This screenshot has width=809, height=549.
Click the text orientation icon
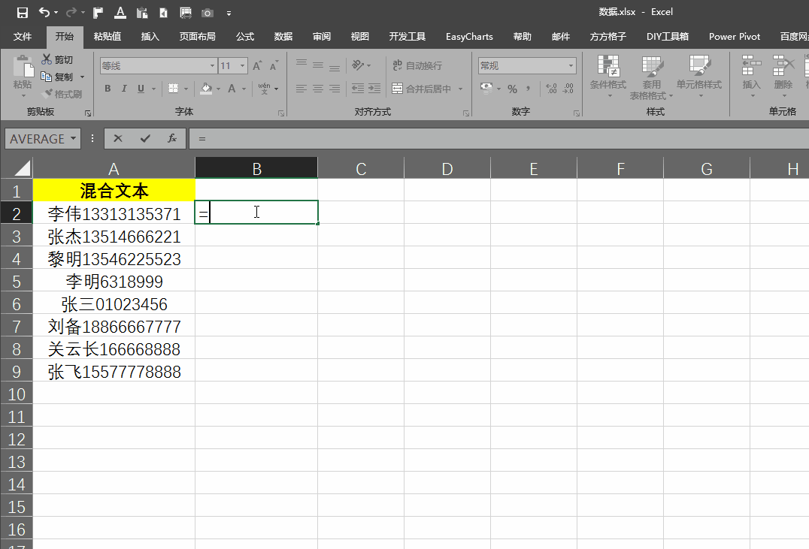coord(358,65)
